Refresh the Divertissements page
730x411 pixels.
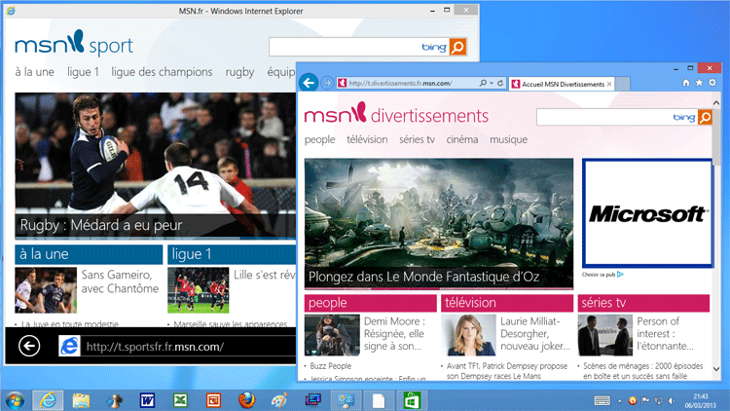pyautogui.click(x=500, y=83)
